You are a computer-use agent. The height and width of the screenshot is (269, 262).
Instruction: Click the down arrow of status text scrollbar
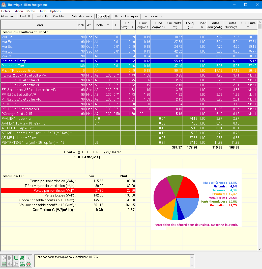click(192, 265)
